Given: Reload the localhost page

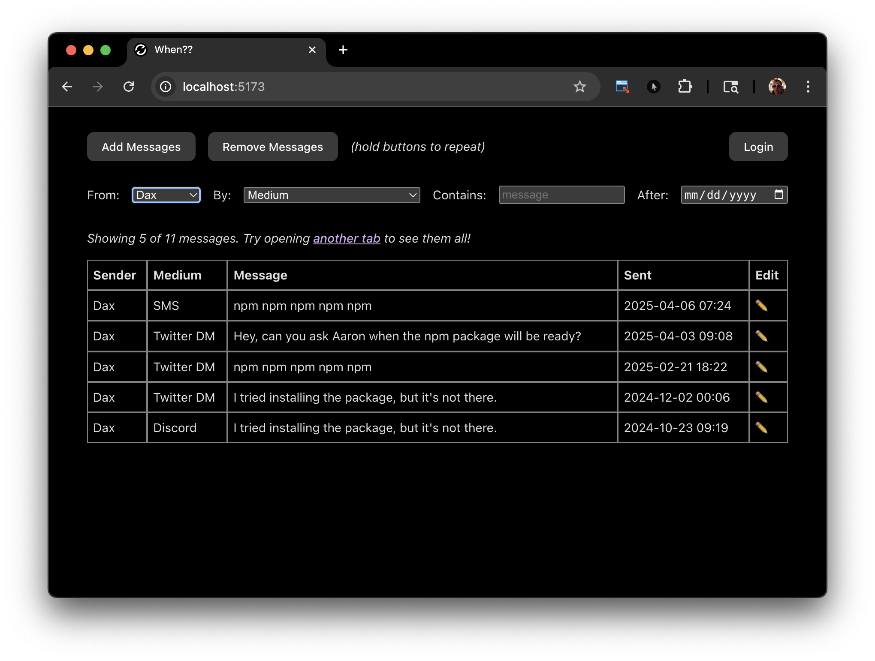Looking at the screenshot, I should 129,87.
